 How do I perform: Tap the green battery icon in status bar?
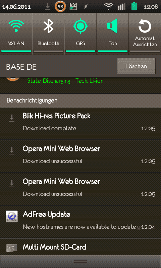tap(134, 6)
